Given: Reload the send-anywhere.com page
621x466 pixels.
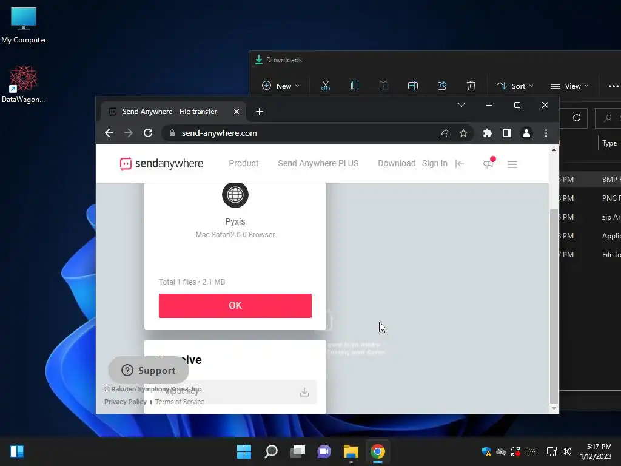Looking at the screenshot, I should pos(148,133).
